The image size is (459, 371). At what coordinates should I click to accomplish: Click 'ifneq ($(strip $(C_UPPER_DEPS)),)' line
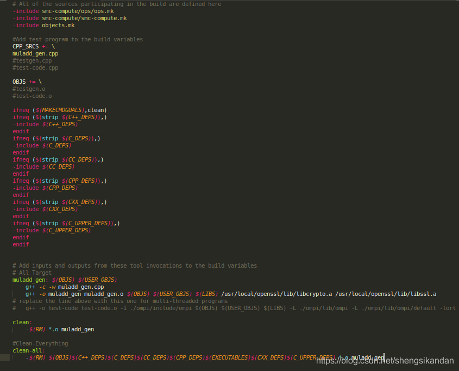(66, 223)
